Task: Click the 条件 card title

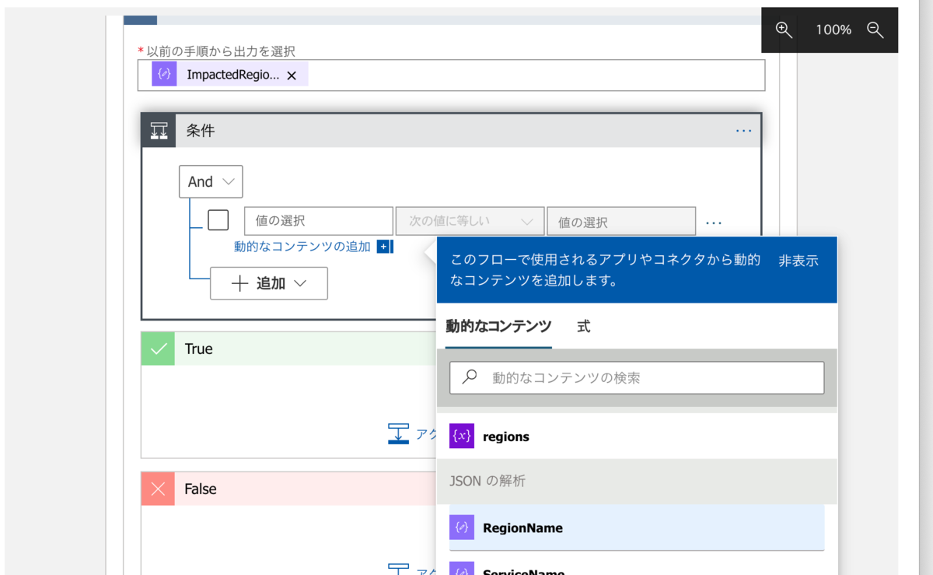Action: (x=201, y=131)
